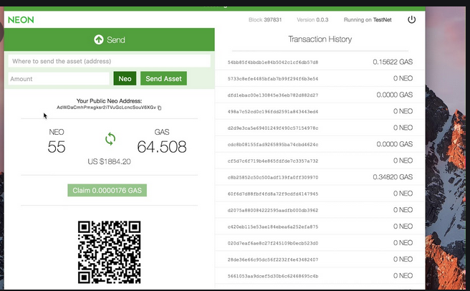Click the 0.15622 GAS amount
470x291 pixels.
click(x=393, y=62)
